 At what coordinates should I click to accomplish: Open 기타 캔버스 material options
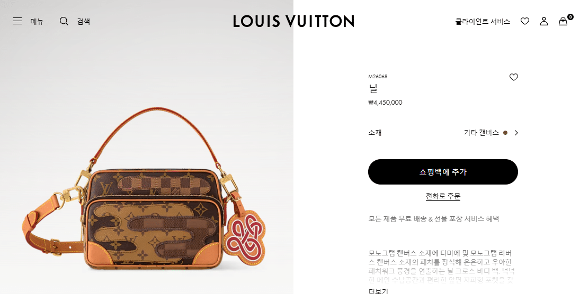coord(481,133)
